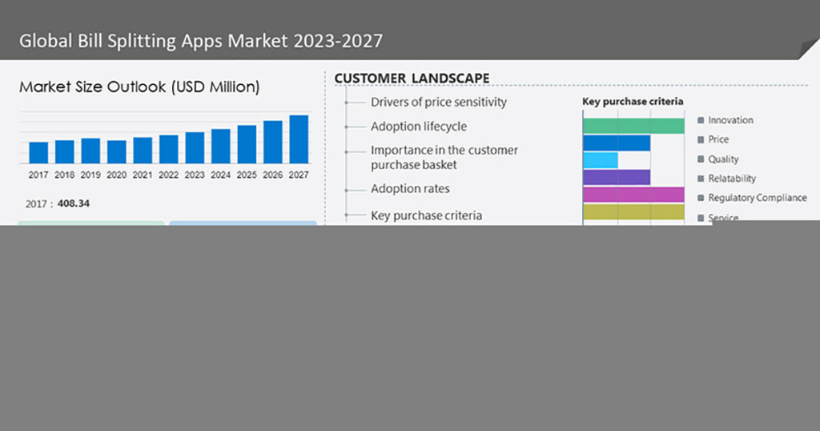Select the magenta Regulatory Compliance bar
The width and height of the screenshot is (820, 431).
(x=633, y=195)
